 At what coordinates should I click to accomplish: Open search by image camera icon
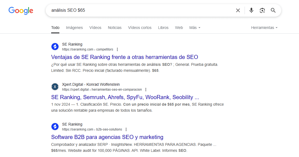[262, 10]
